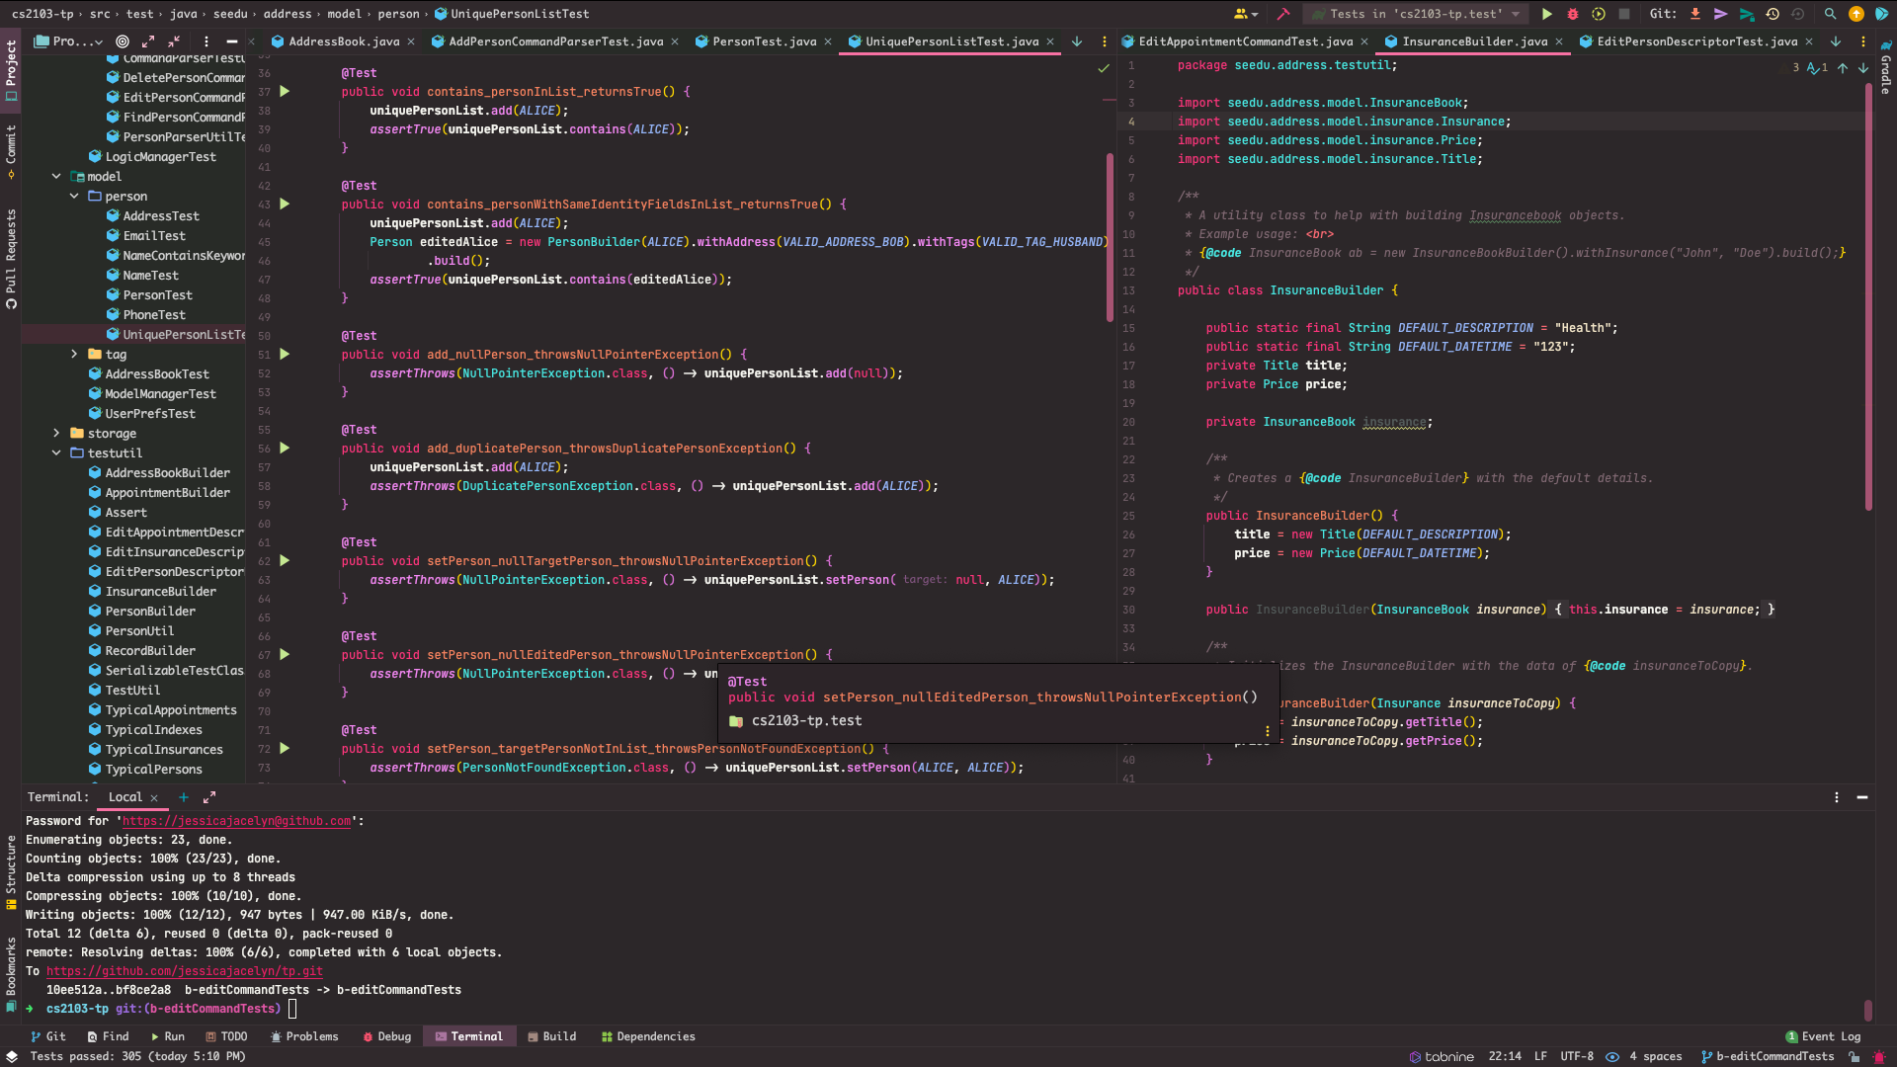Viewport: 1897px width, 1067px height.
Task: Click the b-editCommandTests branch widget in the status bar
Action: [1767, 1056]
